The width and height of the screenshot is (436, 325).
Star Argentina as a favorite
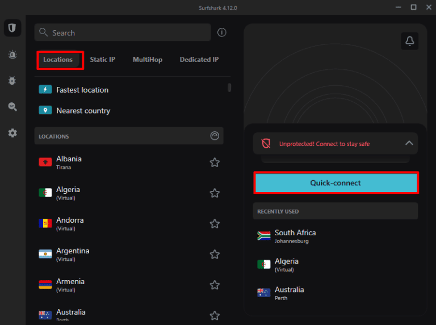point(215,255)
